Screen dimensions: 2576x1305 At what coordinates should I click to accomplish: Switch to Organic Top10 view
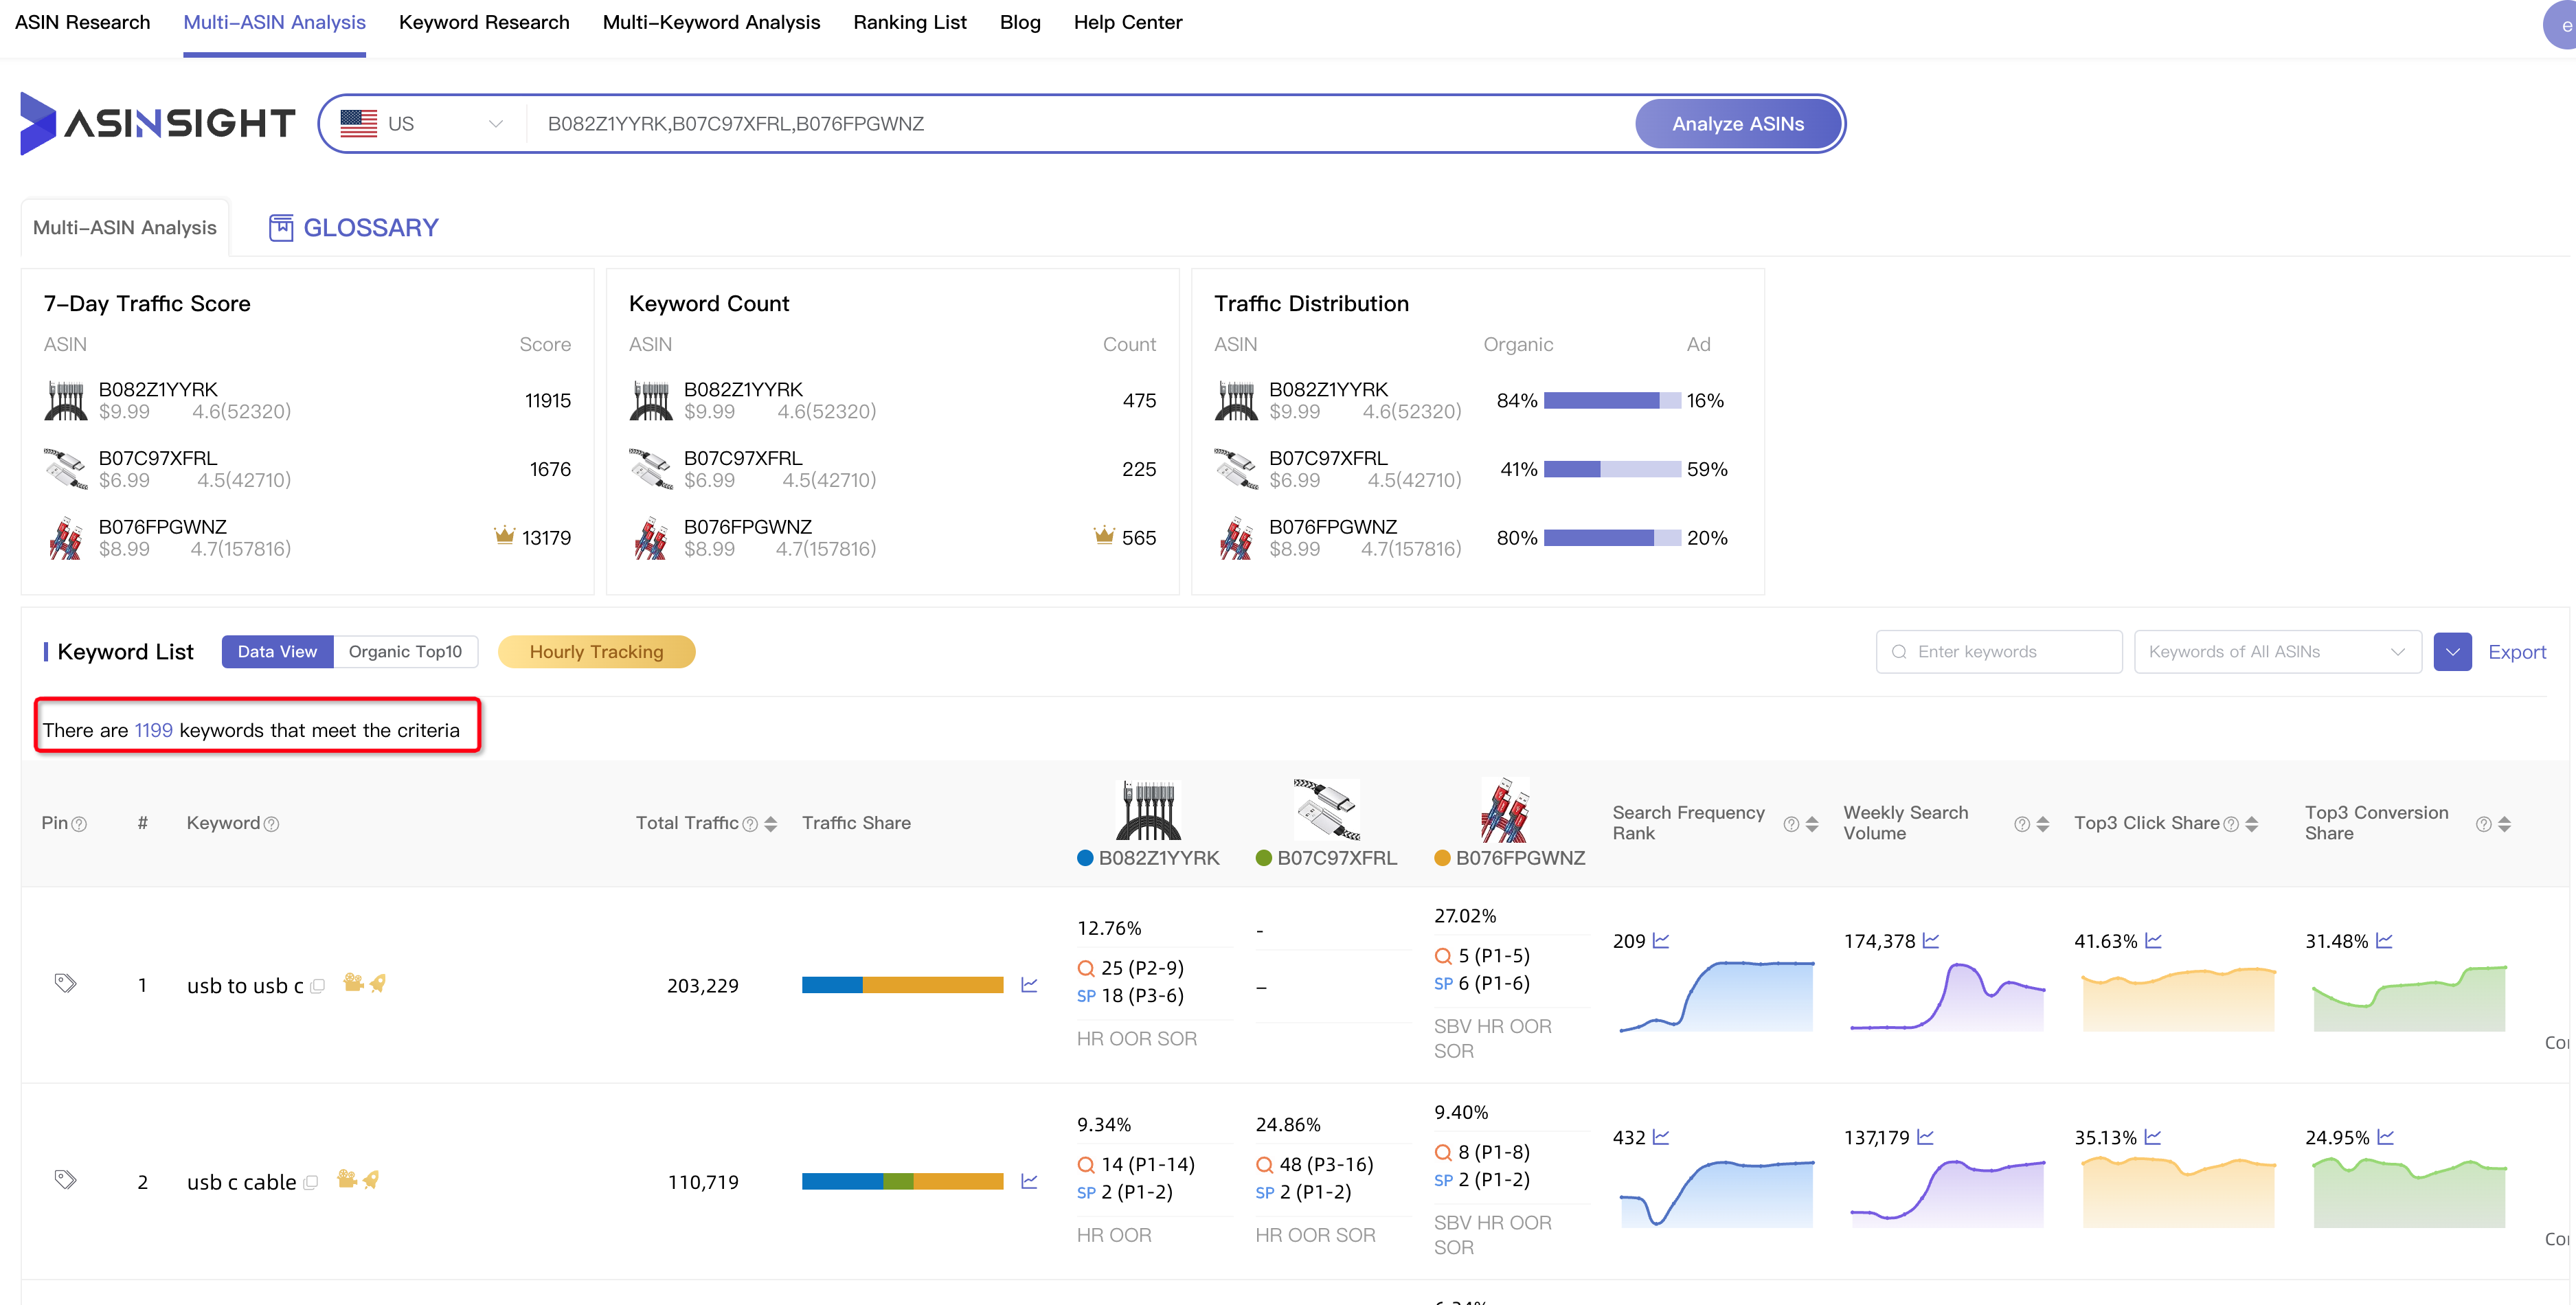pyautogui.click(x=405, y=651)
